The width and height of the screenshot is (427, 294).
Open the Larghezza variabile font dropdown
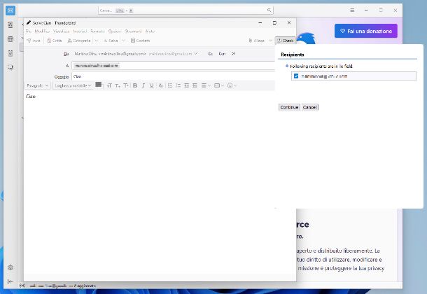tap(73, 85)
